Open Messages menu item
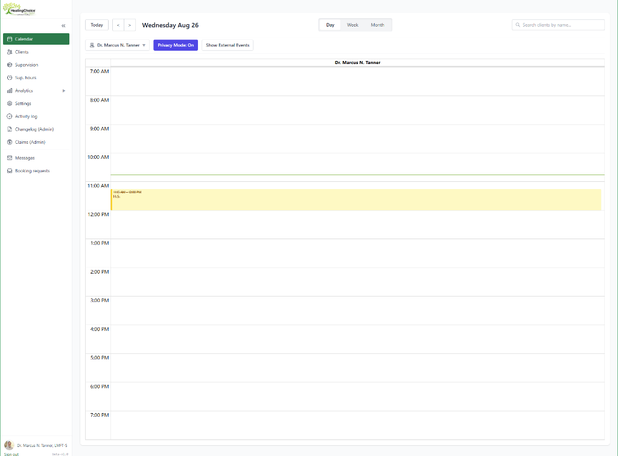This screenshot has width=618, height=456. point(36,158)
